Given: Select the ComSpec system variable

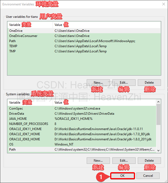Looking at the screenshot, I should click(82, 109).
